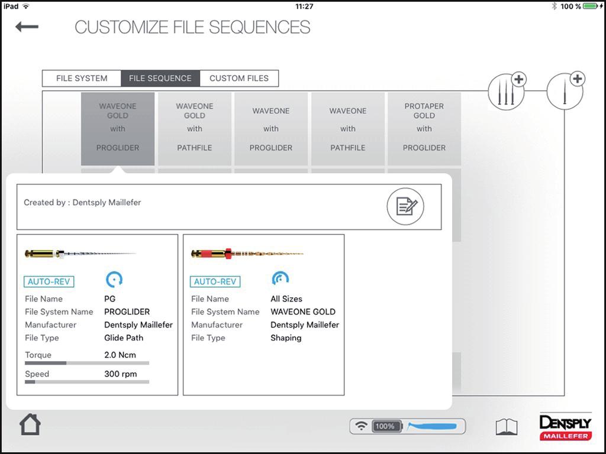Viewport: 606px width, 454px height.
Task: Click the CUSTOMIZE FILE SEQUENCES heading
Action: click(x=192, y=27)
